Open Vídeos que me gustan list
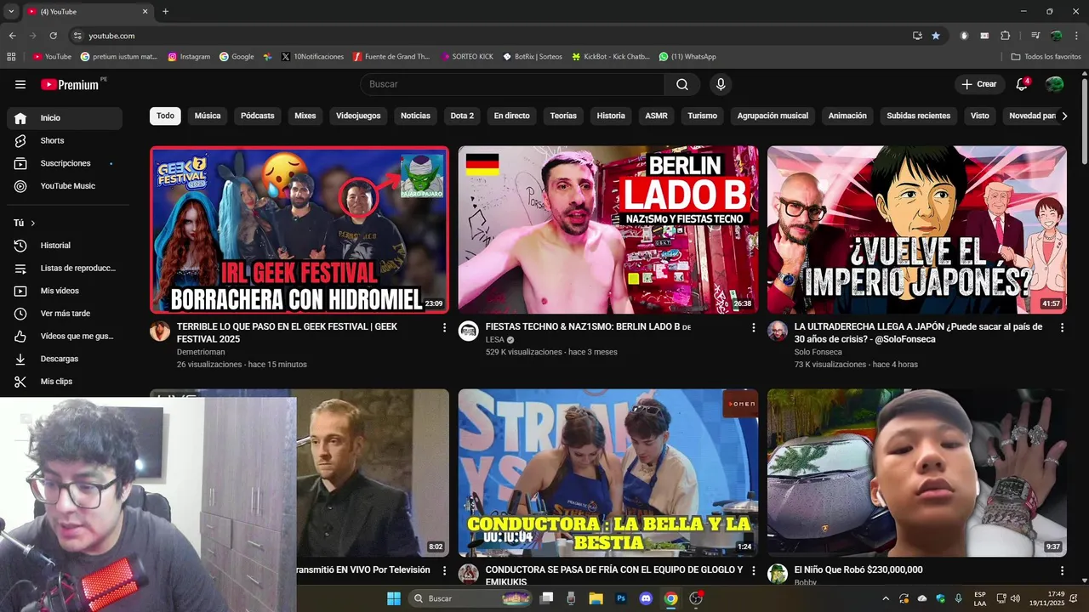The height and width of the screenshot is (612, 1089). pos(65,337)
